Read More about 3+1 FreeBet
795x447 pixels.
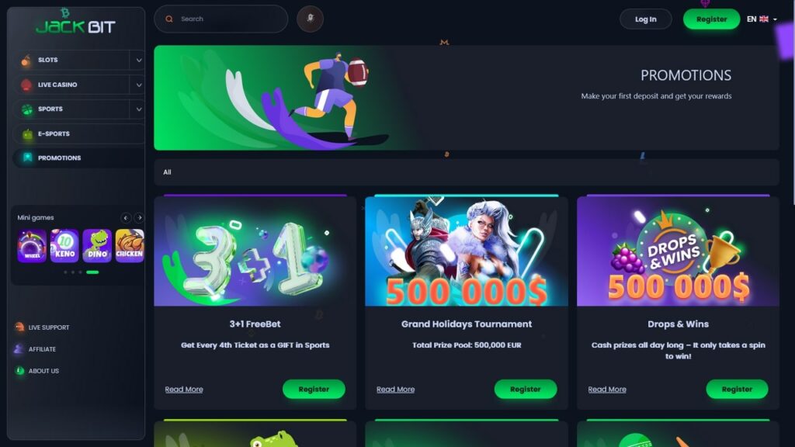(x=183, y=390)
